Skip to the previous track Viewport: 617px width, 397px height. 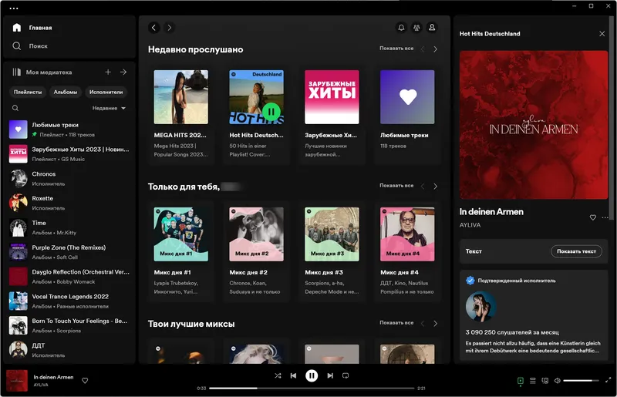tap(294, 375)
